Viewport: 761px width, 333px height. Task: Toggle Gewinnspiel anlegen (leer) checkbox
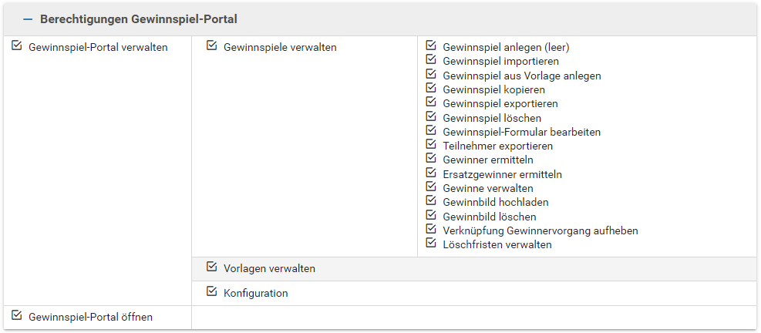pyautogui.click(x=431, y=46)
